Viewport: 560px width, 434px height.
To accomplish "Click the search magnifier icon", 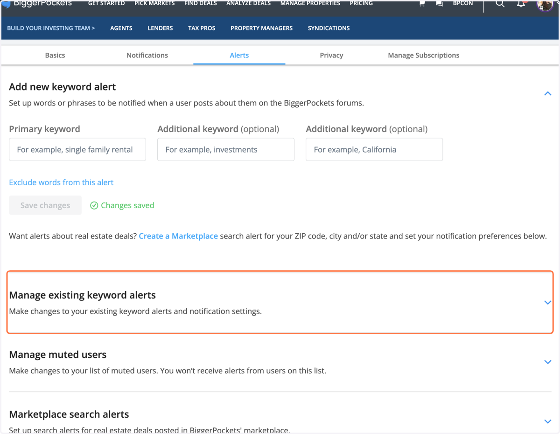I will tap(500, 3).
